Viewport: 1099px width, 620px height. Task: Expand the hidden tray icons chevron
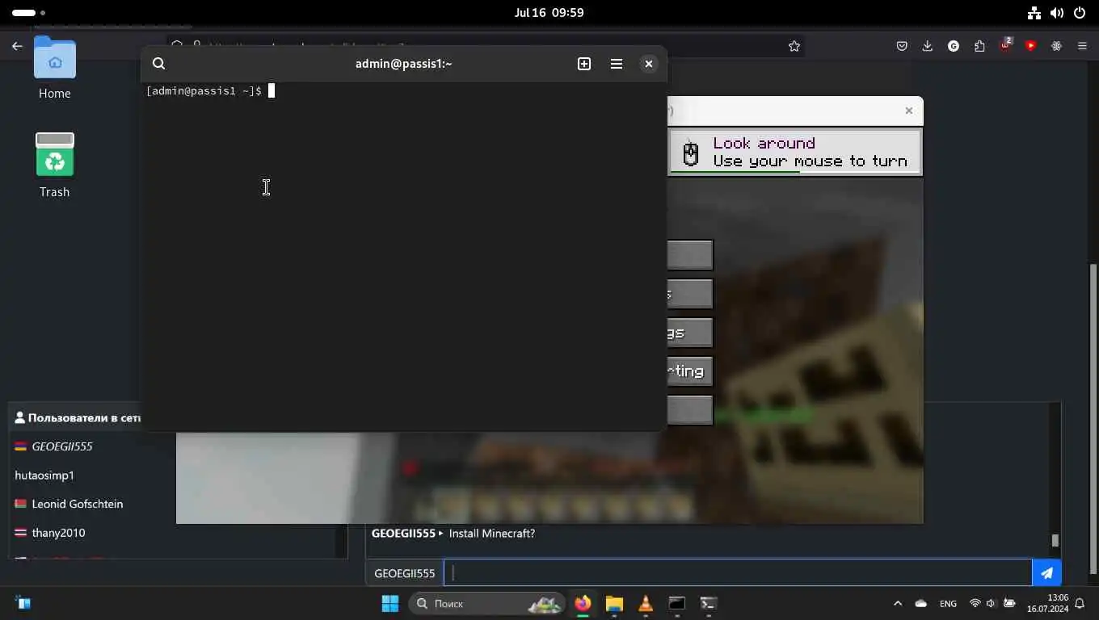(x=898, y=603)
